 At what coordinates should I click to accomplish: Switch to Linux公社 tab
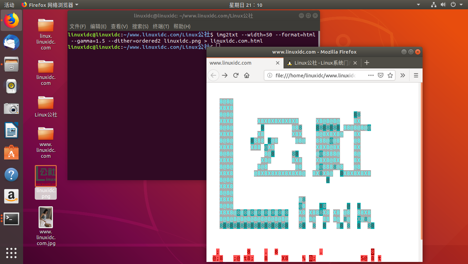pyautogui.click(x=322, y=63)
